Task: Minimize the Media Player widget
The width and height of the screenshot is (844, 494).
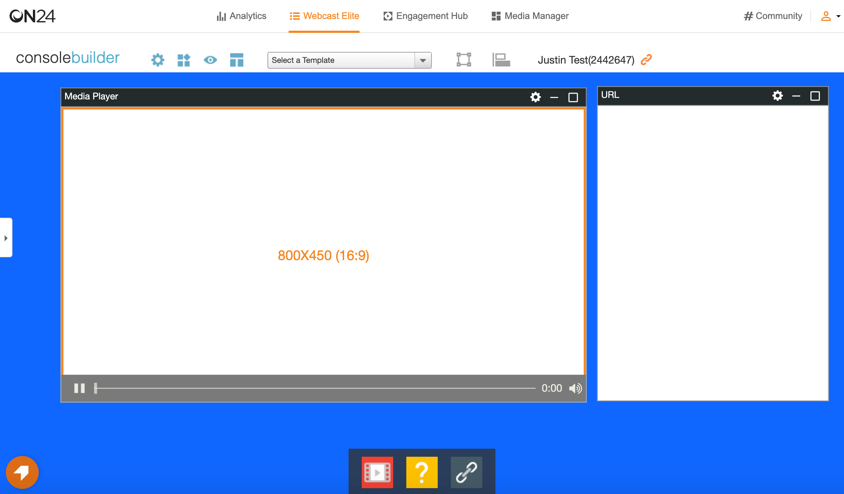Action: tap(554, 98)
